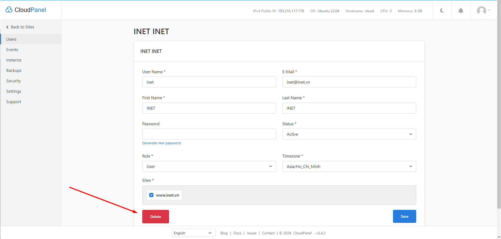Toggle dark mode moon icon

pyautogui.click(x=442, y=10)
